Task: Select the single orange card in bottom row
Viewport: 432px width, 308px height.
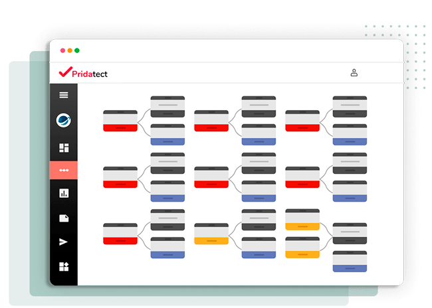Action: coord(211,234)
